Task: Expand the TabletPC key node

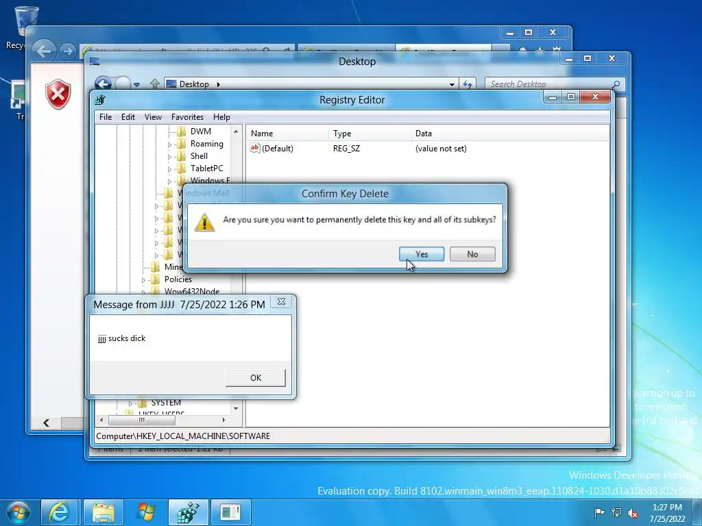Action: pos(169,169)
